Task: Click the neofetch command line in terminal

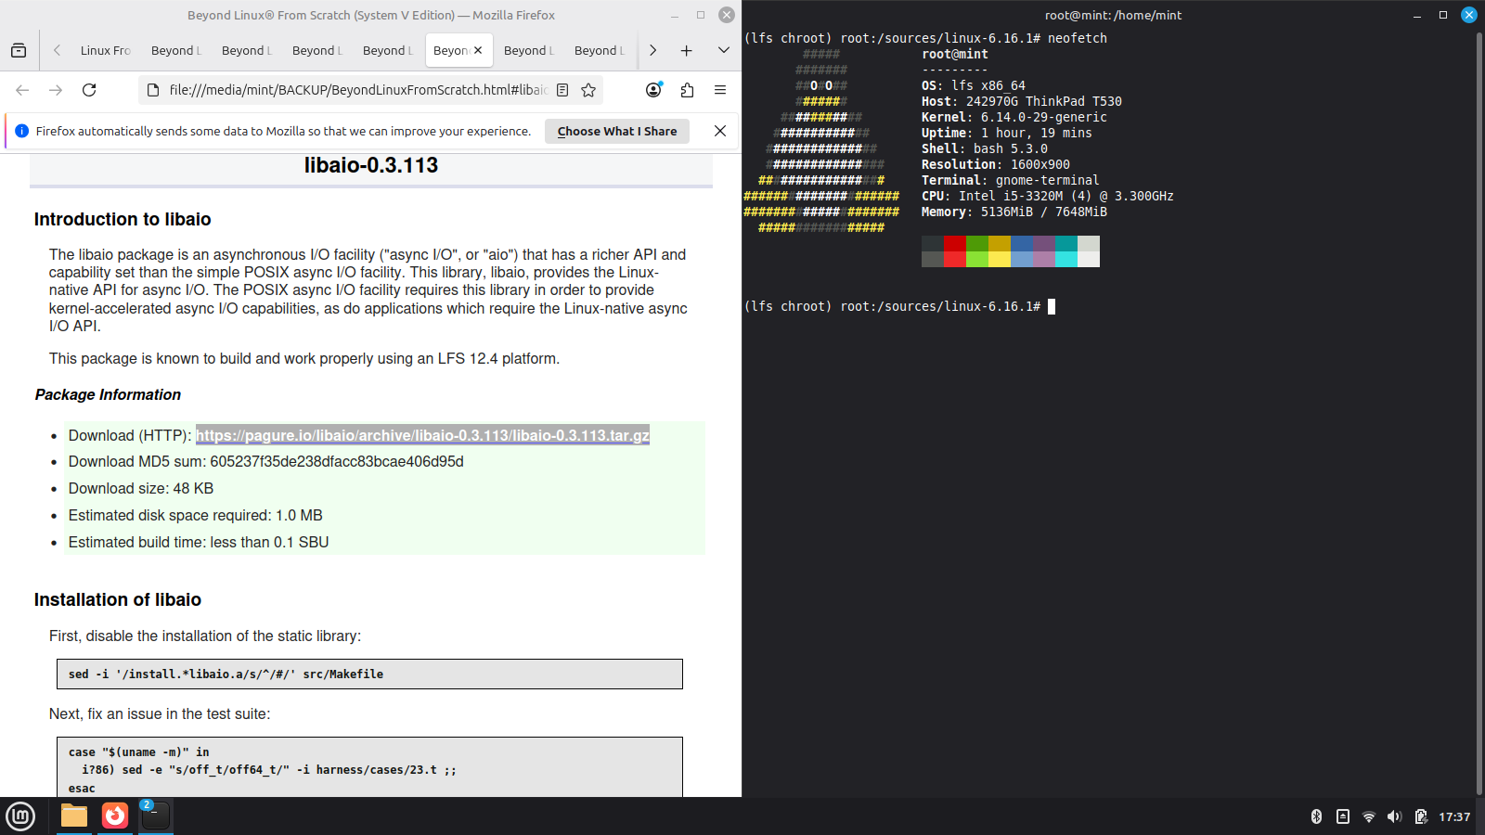Action: coord(925,38)
